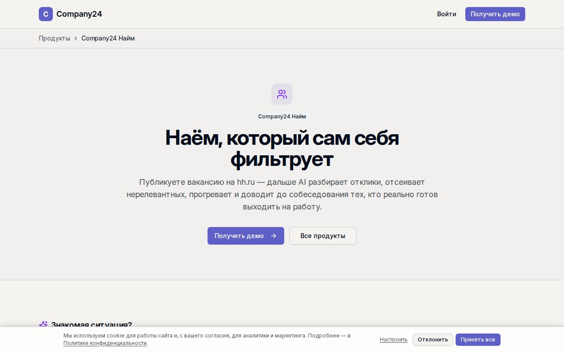Click Получить демо in the header

click(x=495, y=14)
